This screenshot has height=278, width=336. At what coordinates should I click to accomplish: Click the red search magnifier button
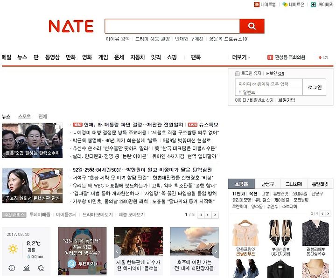[252, 26]
